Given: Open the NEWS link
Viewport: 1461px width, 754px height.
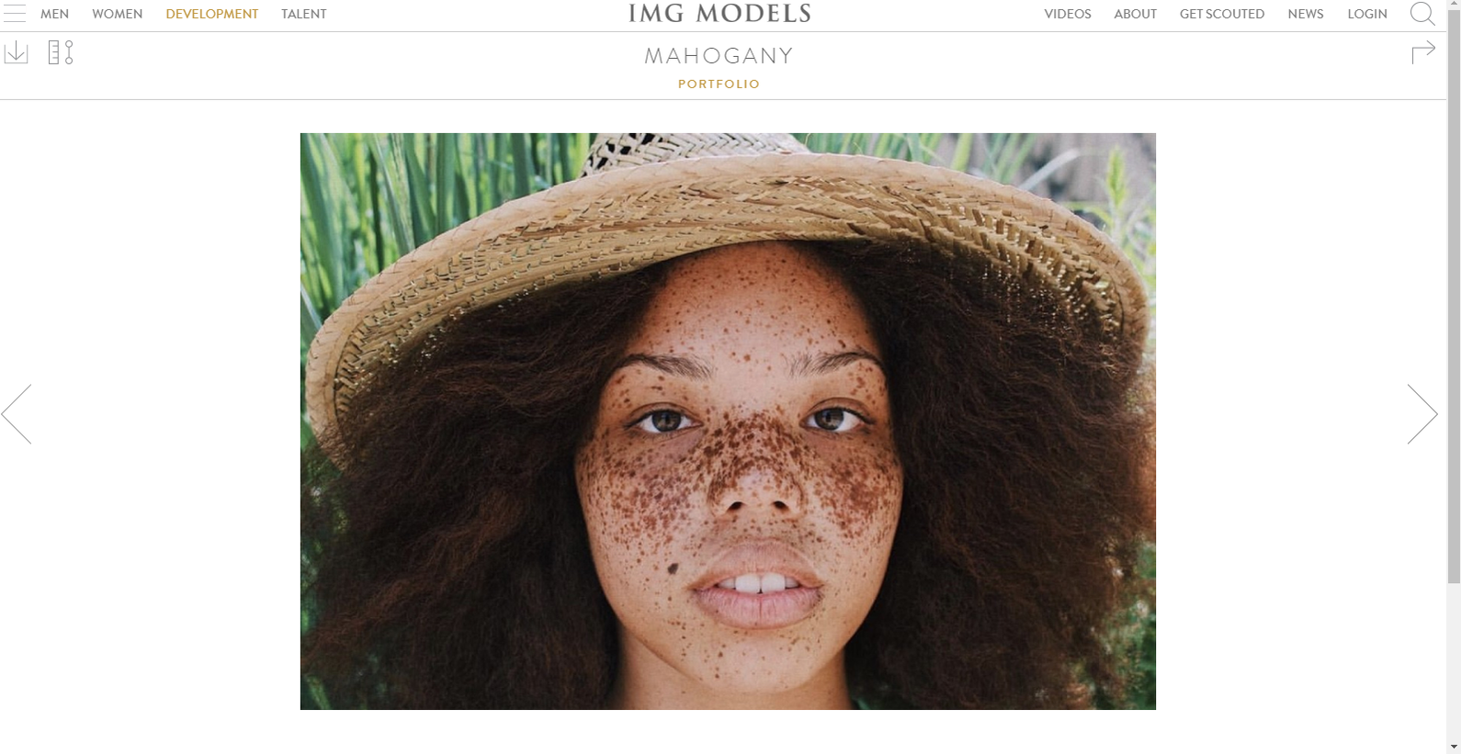Looking at the screenshot, I should pyautogui.click(x=1306, y=14).
